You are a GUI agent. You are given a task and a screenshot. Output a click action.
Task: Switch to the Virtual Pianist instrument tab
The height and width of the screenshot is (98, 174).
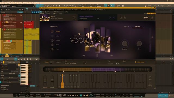tap(99, 10)
